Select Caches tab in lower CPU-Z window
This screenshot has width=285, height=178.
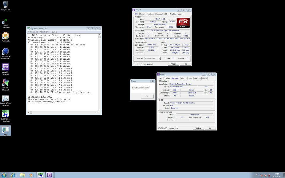167,78
